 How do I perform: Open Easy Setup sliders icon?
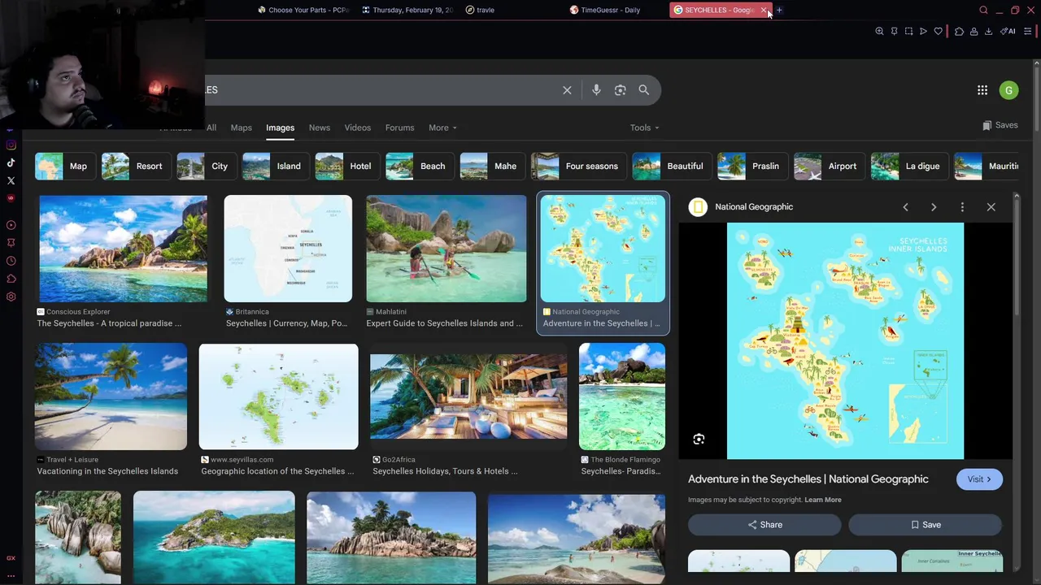(1028, 31)
